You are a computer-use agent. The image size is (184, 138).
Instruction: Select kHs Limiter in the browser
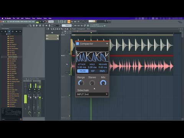[11, 92]
